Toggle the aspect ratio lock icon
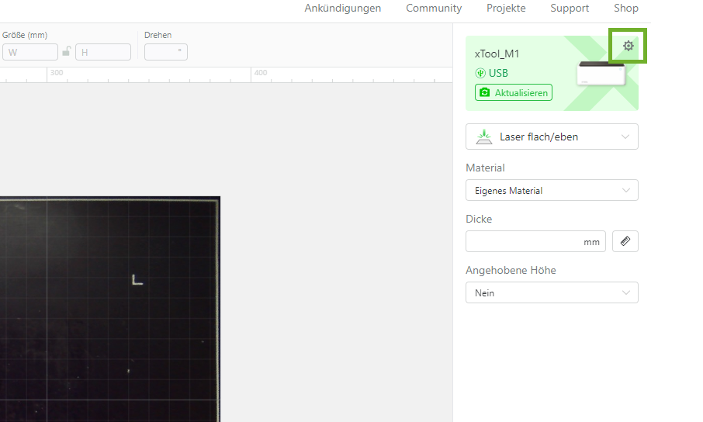This screenshot has height=422, width=703. tap(67, 51)
